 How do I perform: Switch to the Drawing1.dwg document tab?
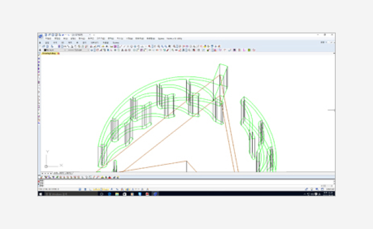[x=48, y=54]
